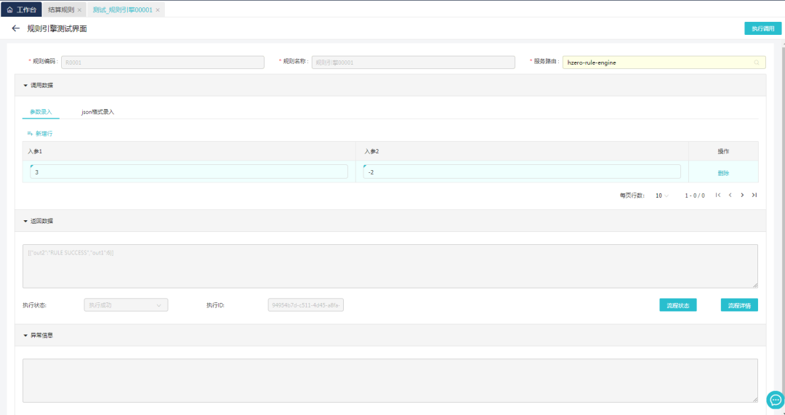The image size is (785, 415).
Task: Click the search icon in 服务路由 field
Action: (757, 63)
